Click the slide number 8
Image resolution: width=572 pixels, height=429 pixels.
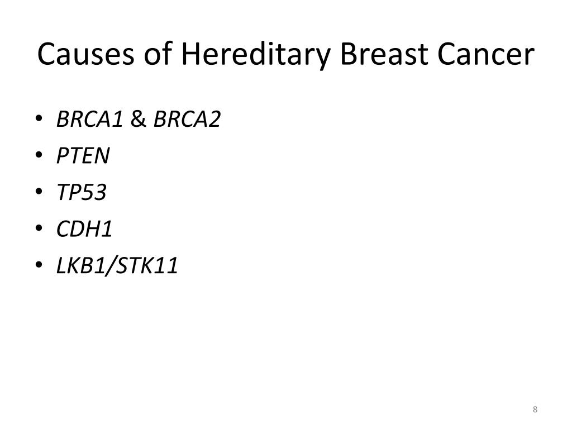click(x=535, y=409)
